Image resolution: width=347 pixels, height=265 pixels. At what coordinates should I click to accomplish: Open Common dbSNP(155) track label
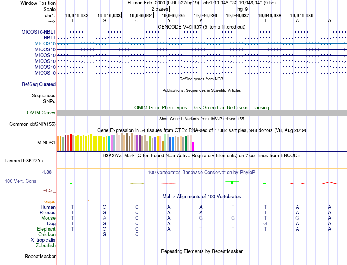33,124
